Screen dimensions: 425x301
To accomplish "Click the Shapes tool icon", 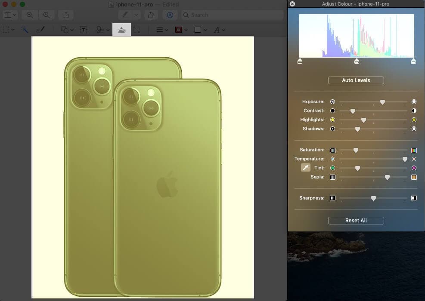I will pos(65,30).
